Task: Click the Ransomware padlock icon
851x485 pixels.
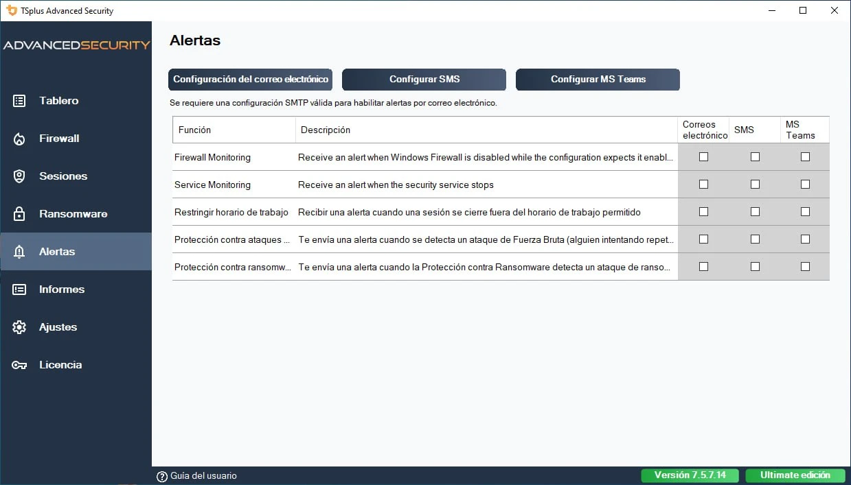Action: 19,214
